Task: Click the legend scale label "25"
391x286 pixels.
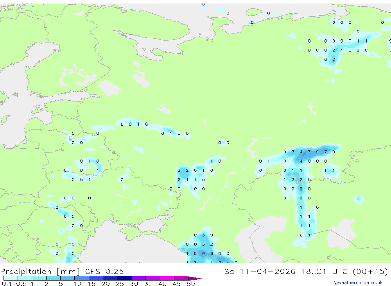Action: pyautogui.click(x=120, y=284)
